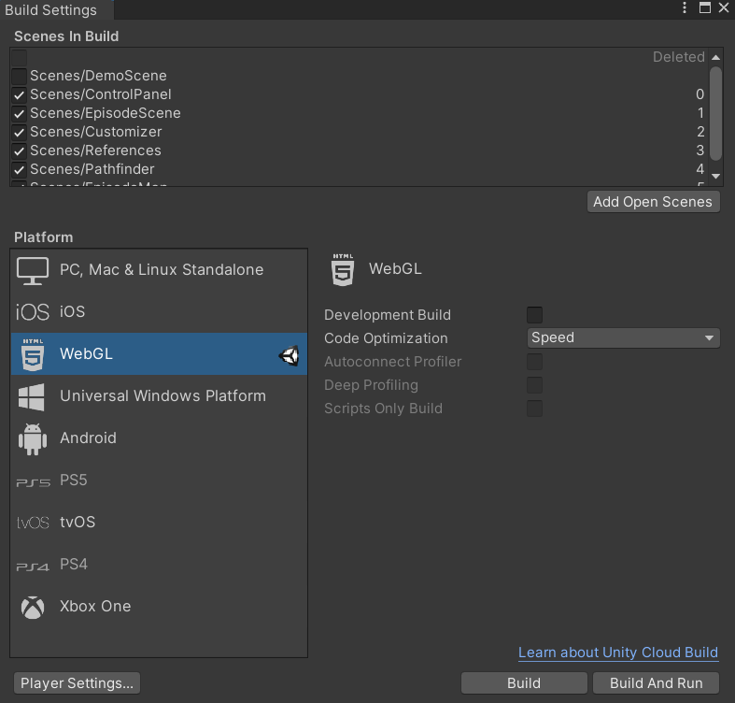Select the PS5 platform
The height and width of the screenshot is (703, 735).
point(159,481)
